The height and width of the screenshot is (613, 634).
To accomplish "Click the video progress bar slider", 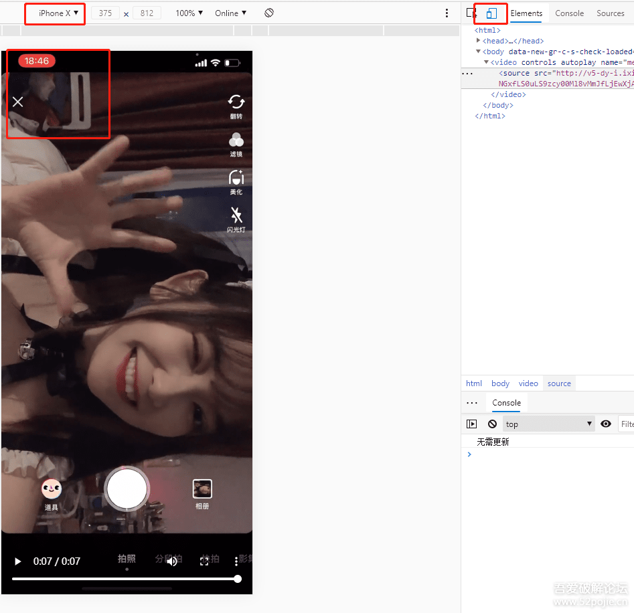I will click(x=126, y=579).
